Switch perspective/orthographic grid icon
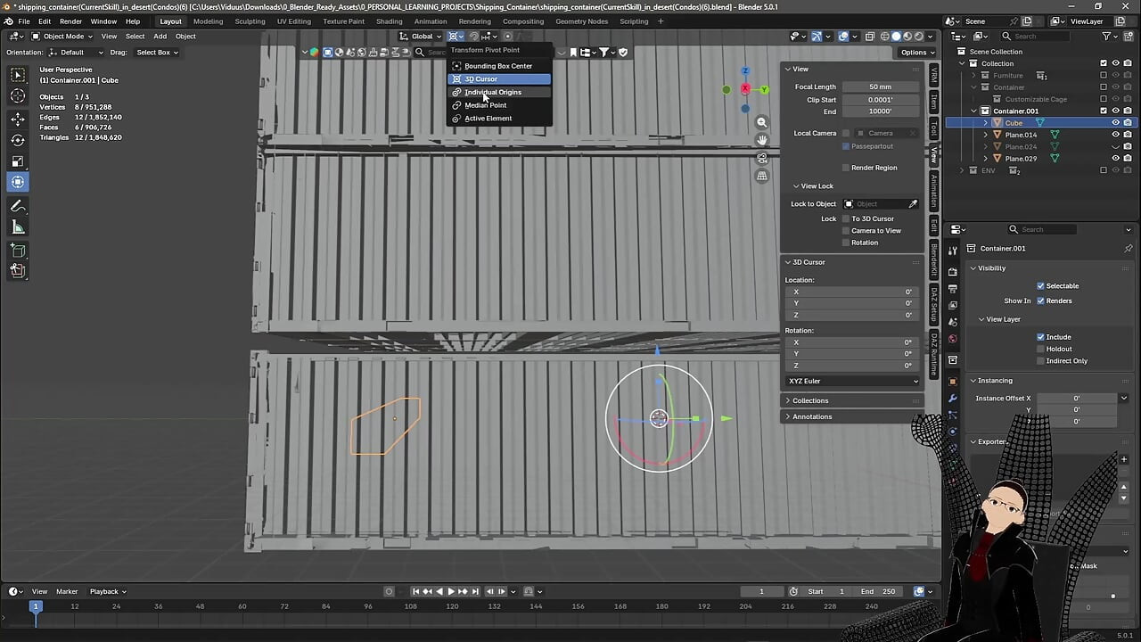 (x=762, y=176)
